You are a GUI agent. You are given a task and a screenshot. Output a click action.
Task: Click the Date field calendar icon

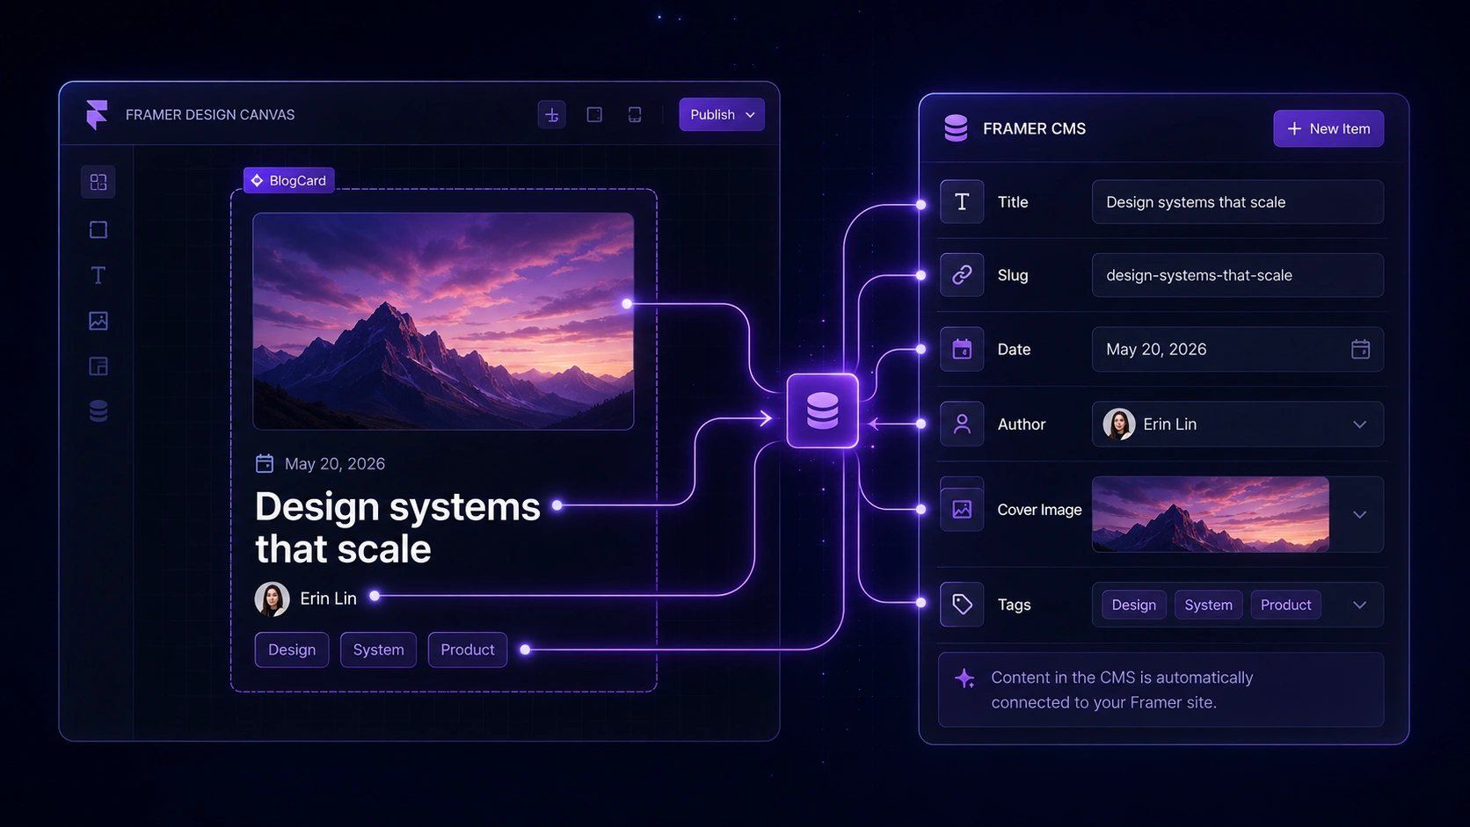[962, 349]
